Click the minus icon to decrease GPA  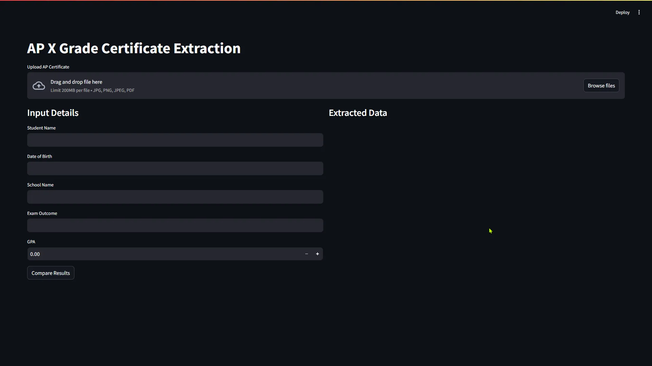(x=307, y=253)
